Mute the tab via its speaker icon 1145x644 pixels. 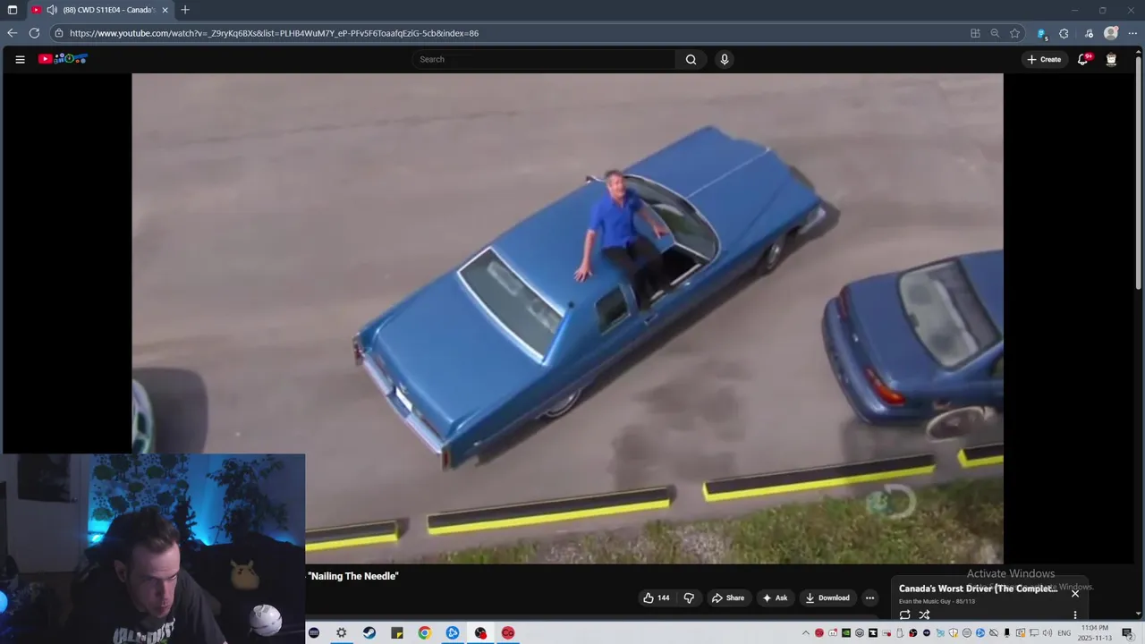[x=52, y=10]
